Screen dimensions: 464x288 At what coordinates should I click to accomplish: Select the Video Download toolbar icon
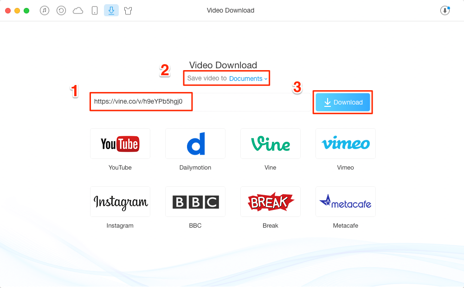pyautogui.click(x=111, y=10)
